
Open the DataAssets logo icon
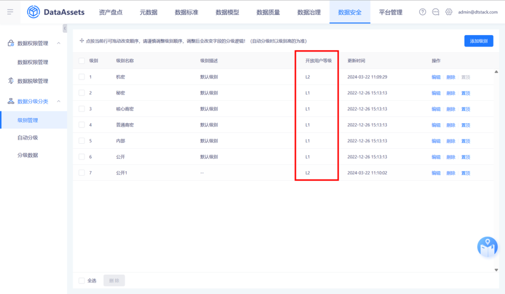click(33, 12)
